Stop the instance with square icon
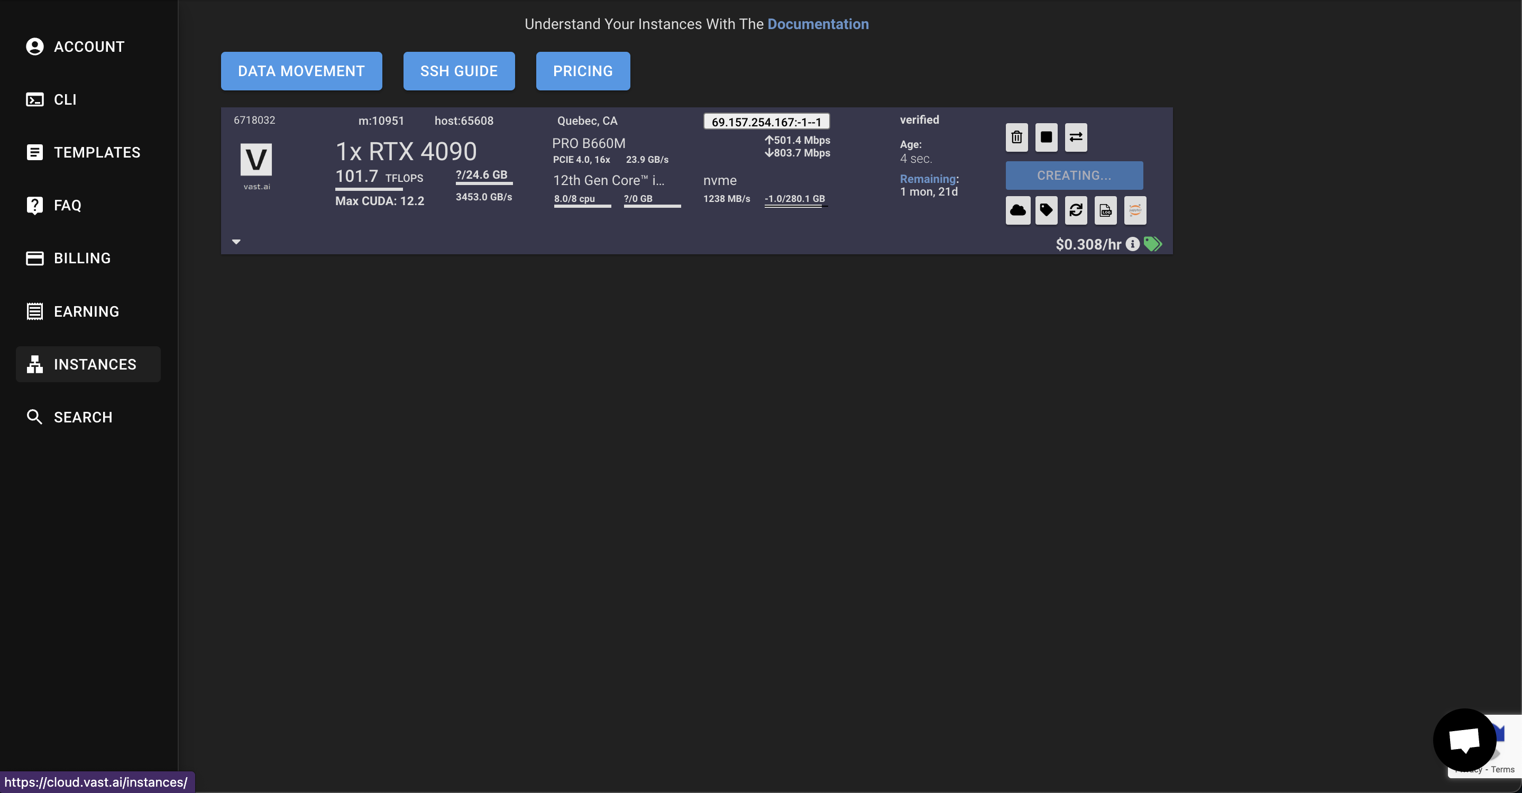 [x=1046, y=137]
